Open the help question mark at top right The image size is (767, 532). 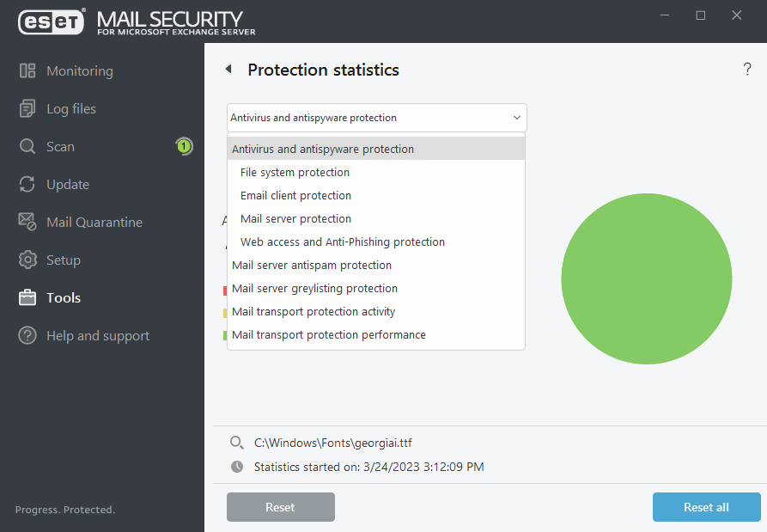click(x=747, y=70)
